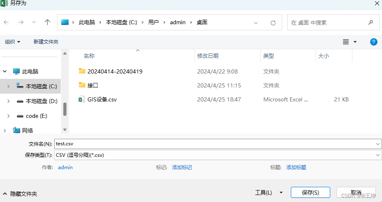Click the 在 桌面 中搜索 search box
The height and width of the screenshot is (202, 382).
(333, 23)
